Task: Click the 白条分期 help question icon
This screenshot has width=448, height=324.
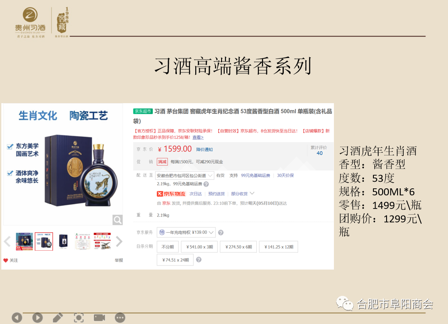Action: (x=199, y=259)
